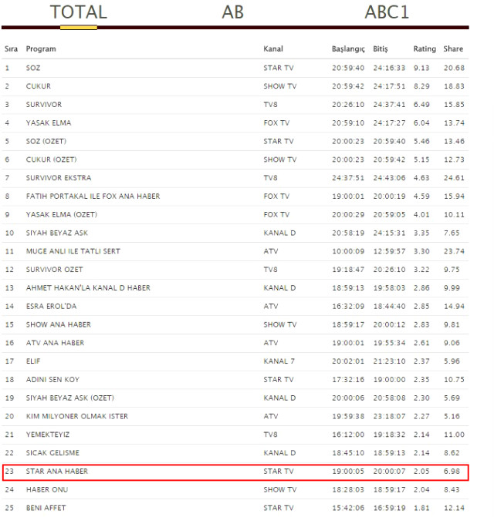Select the Program column header
The height and width of the screenshot is (517, 494).
(41, 49)
